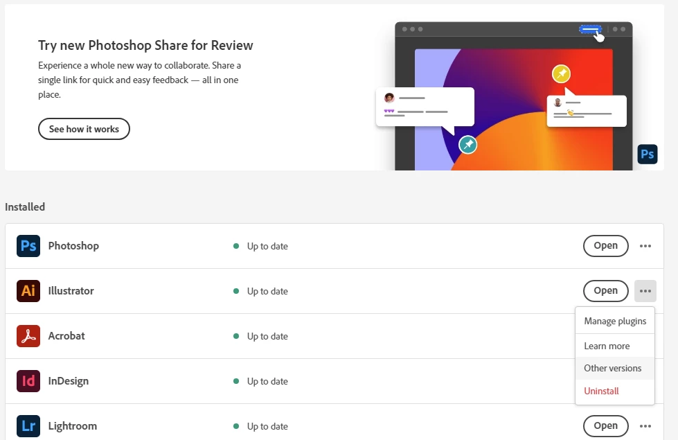Click the Ps badge on banner image
678x440 pixels.
pyautogui.click(x=648, y=154)
